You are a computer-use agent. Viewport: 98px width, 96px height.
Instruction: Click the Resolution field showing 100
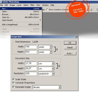(x=31, y=73)
